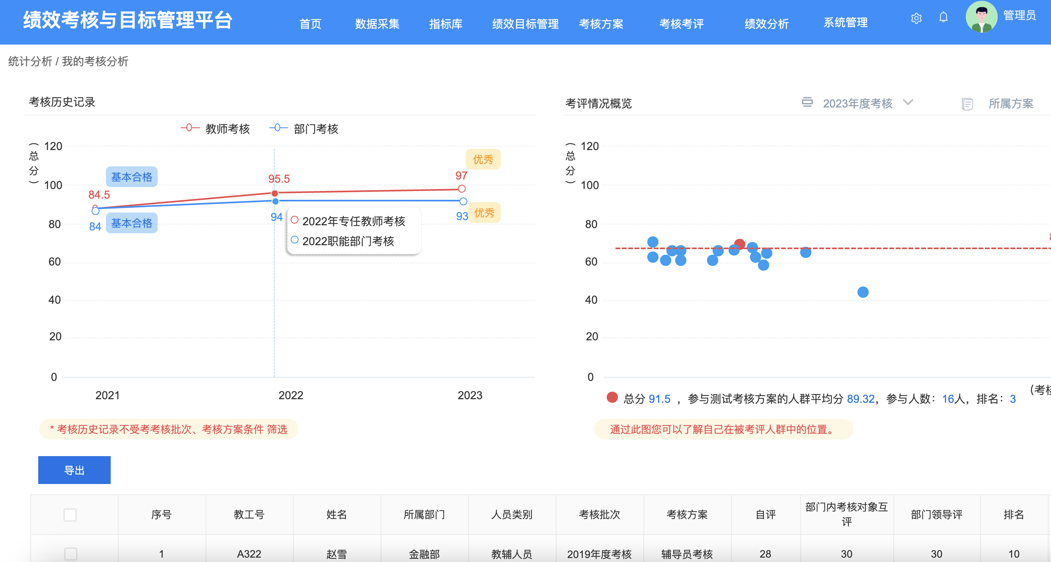Click the 导出 export button

(74, 470)
